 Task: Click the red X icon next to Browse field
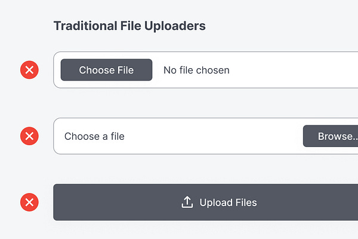point(29,136)
